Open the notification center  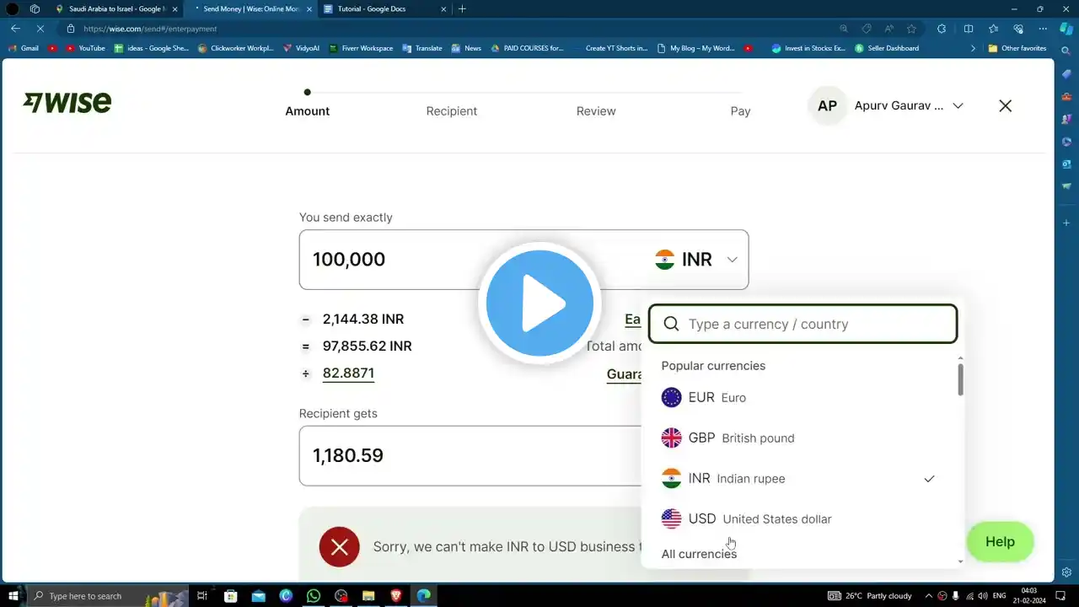[x=1060, y=596]
